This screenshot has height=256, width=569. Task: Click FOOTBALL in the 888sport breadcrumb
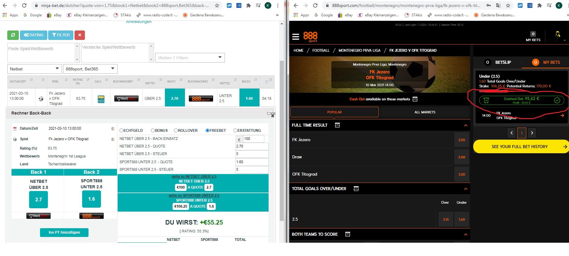pyautogui.click(x=321, y=50)
